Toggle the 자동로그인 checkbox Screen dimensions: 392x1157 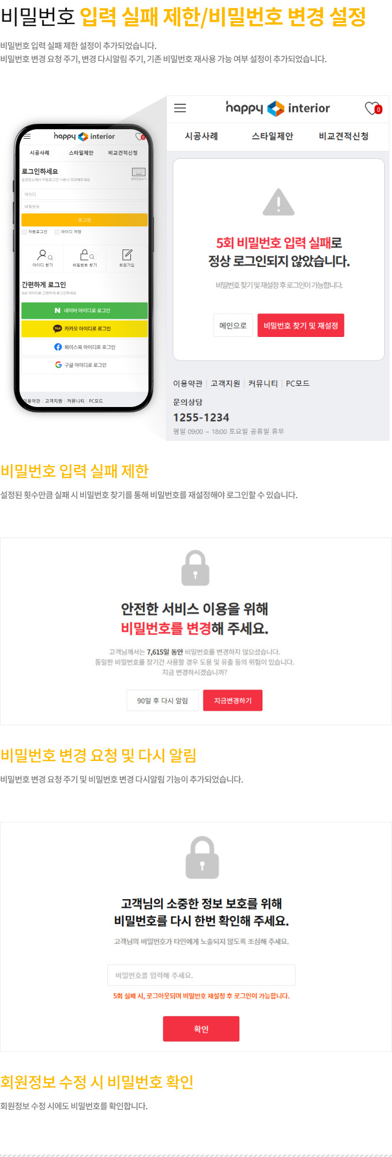pyautogui.click(x=25, y=232)
